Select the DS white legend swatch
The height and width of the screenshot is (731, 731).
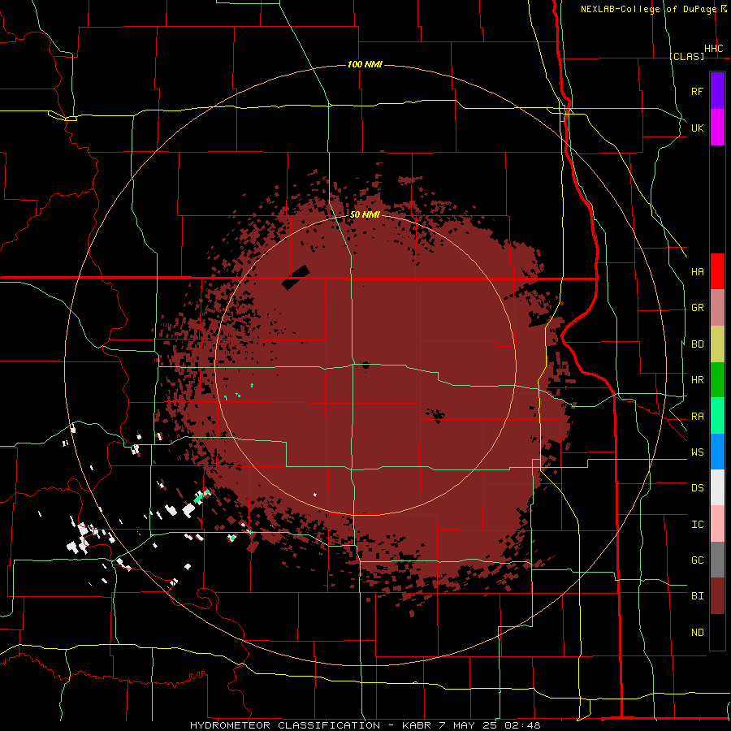pyautogui.click(x=717, y=487)
